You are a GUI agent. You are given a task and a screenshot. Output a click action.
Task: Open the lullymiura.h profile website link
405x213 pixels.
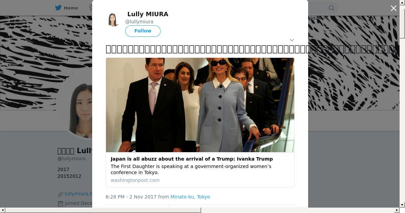click(x=78, y=194)
